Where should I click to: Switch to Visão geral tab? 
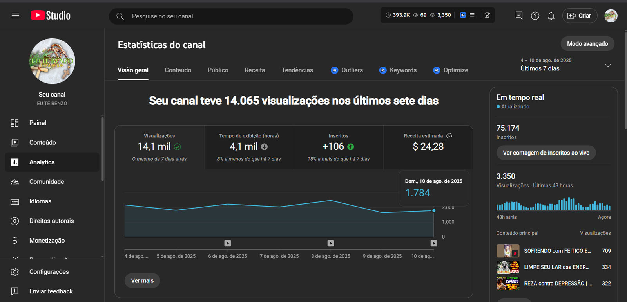pyautogui.click(x=133, y=70)
